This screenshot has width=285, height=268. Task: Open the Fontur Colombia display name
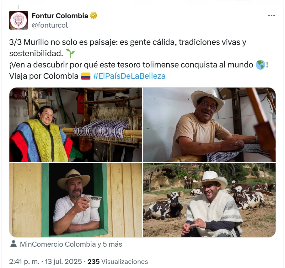[x=60, y=16]
